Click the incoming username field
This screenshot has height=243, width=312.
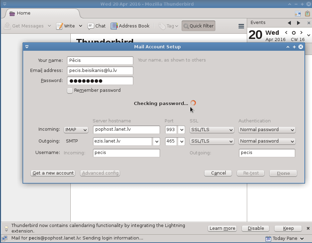pyautogui.click(x=126, y=153)
